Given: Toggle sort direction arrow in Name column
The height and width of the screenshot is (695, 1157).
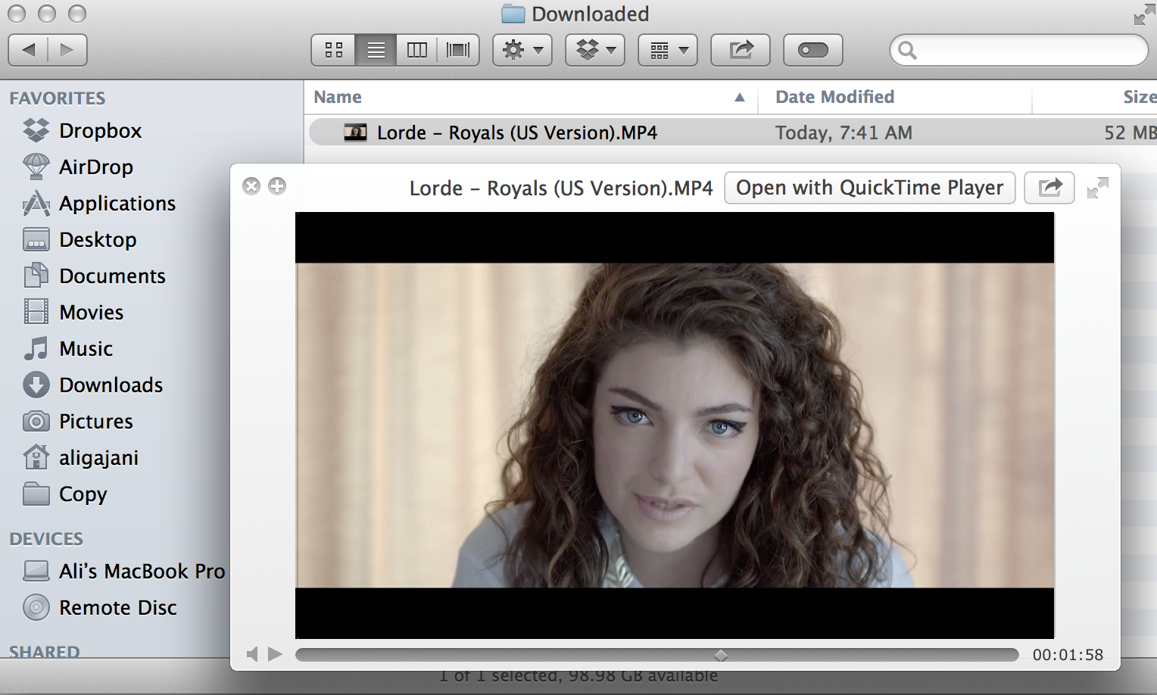Looking at the screenshot, I should coord(740,97).
